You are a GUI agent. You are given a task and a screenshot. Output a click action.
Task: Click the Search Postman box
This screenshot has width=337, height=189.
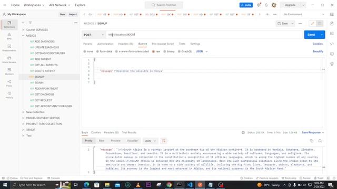point(164,5)
